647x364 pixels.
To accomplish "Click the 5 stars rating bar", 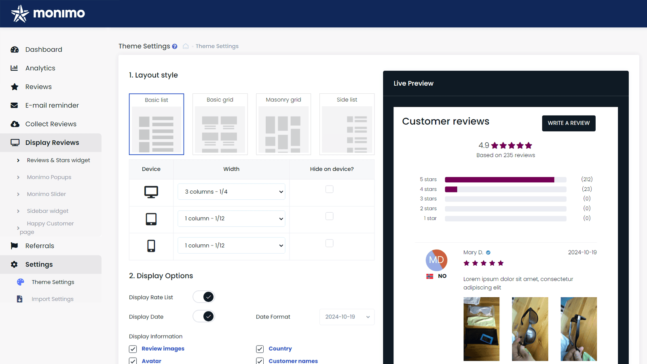I will coord(505,179).
